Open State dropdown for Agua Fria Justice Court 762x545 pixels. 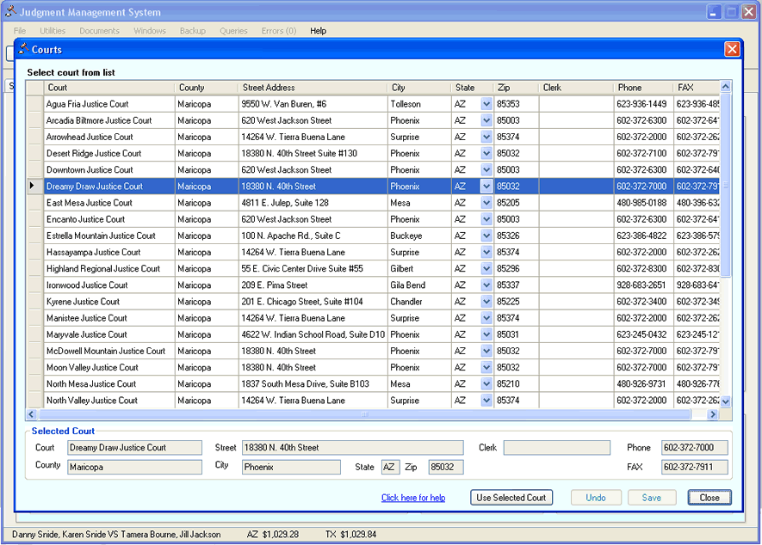point(486,104)
